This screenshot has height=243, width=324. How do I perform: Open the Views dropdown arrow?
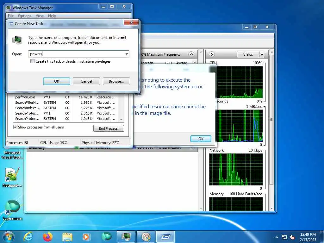pyautogui.click(x=262, y=54)
